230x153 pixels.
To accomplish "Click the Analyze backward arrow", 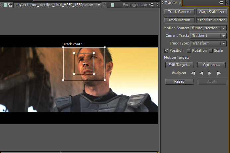I will 201,73.
